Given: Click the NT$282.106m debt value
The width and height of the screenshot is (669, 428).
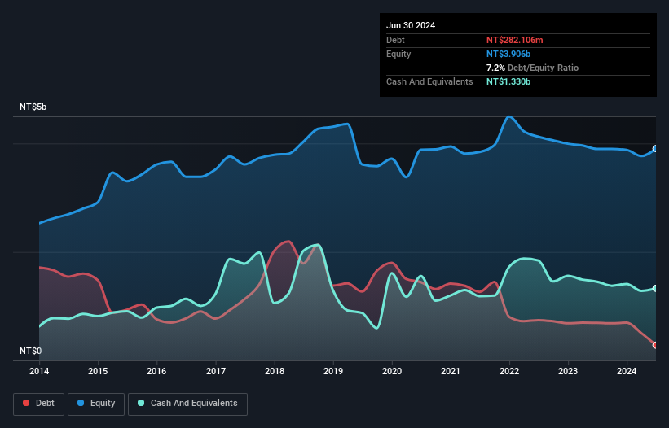Looking at the screenshot, I should [x=514, y=40].
